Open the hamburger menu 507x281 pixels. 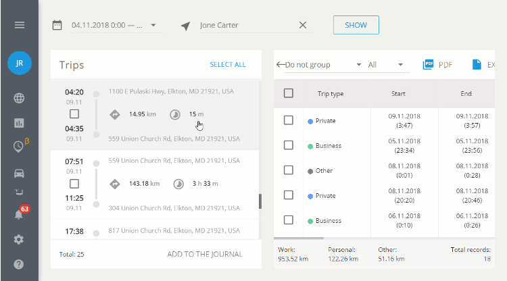20,25
